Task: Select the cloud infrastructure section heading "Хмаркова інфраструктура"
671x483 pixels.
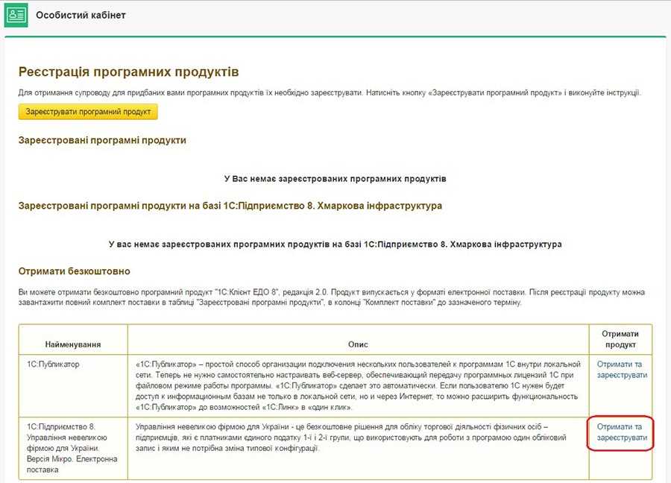Action: 230,206
